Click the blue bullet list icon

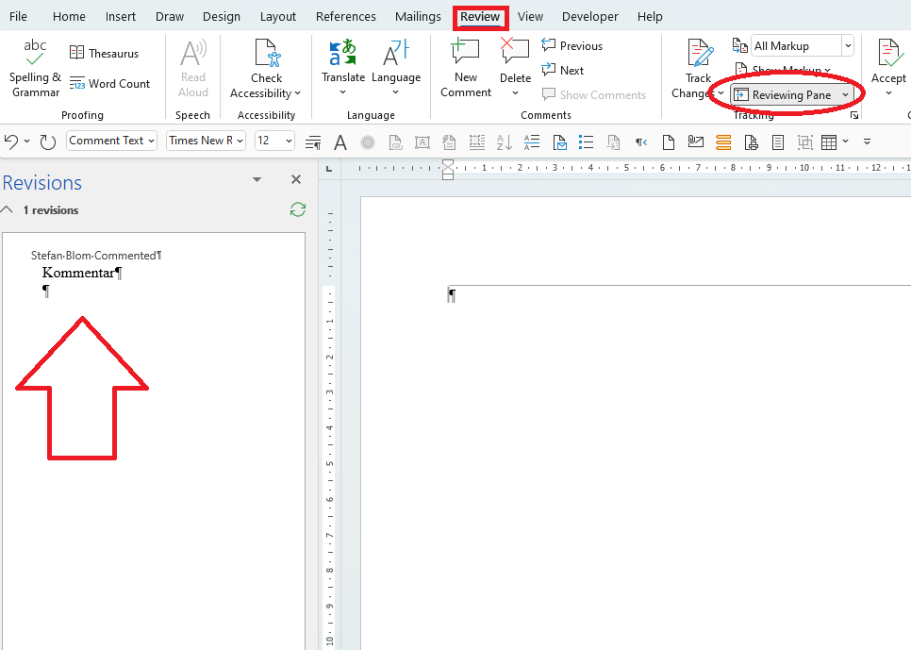(587, 142)
